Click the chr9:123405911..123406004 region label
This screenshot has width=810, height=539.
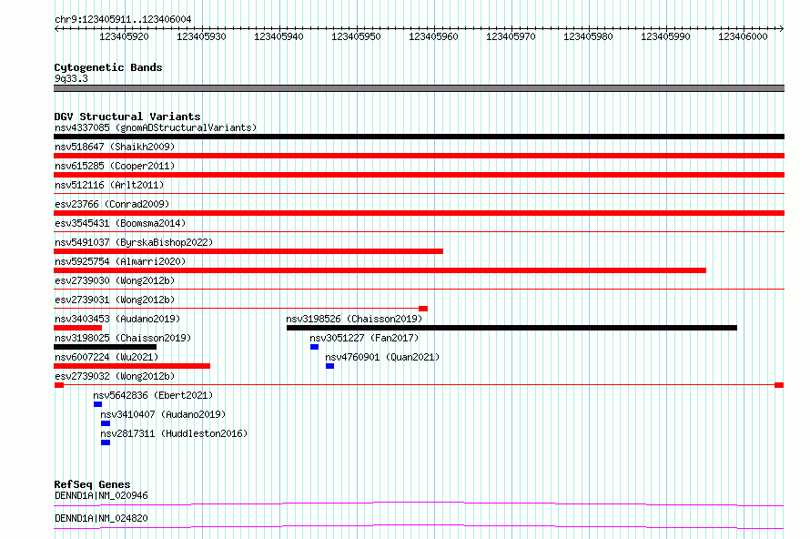pos(123,20)
